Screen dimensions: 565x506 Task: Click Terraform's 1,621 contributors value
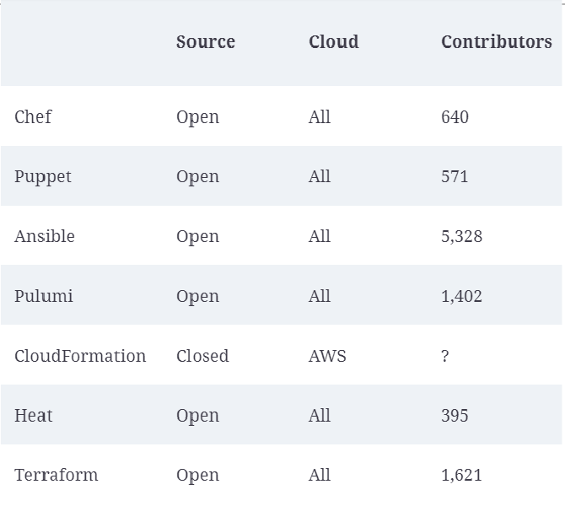(x=461, y=475)
